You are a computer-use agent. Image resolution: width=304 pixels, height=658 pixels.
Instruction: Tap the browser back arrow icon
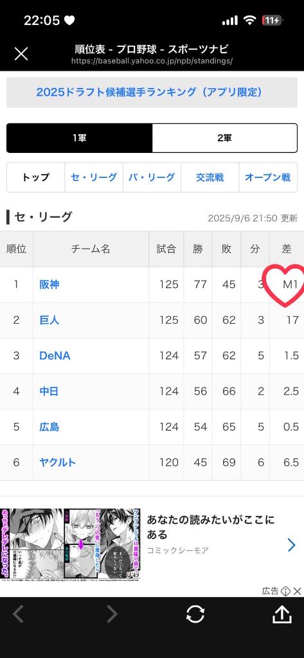(x=17, y=614)
